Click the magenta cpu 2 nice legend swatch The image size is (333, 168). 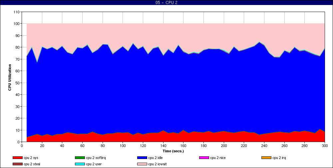point(204,158)
